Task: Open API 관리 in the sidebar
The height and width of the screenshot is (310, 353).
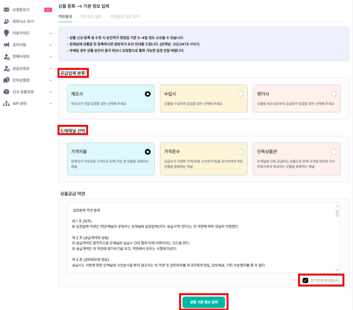Action: [x=20, y=104]
